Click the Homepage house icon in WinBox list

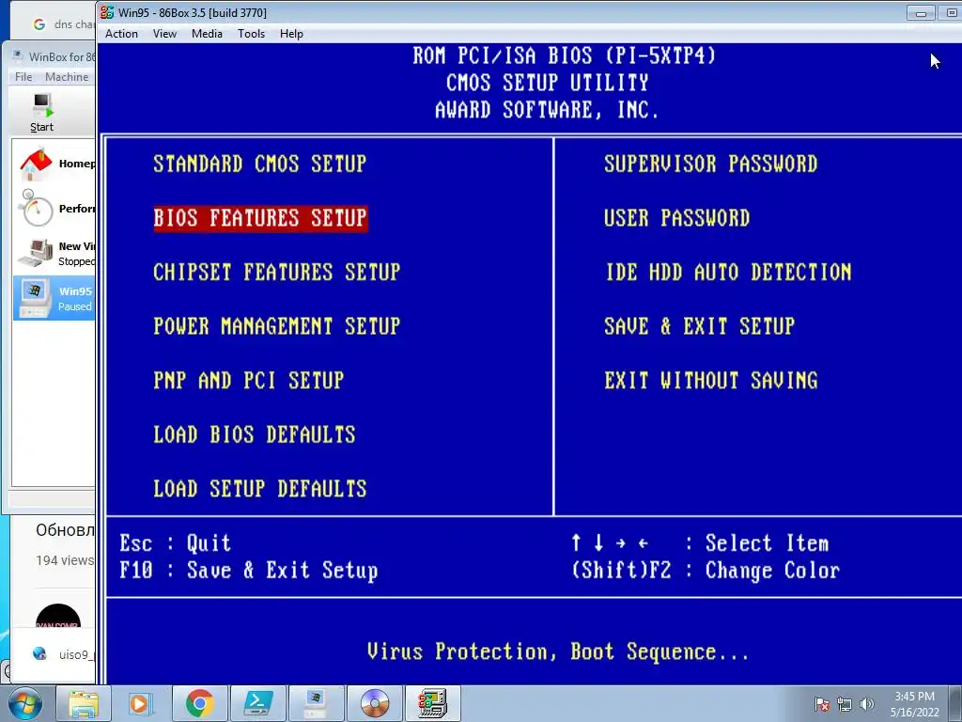[37, 164]
